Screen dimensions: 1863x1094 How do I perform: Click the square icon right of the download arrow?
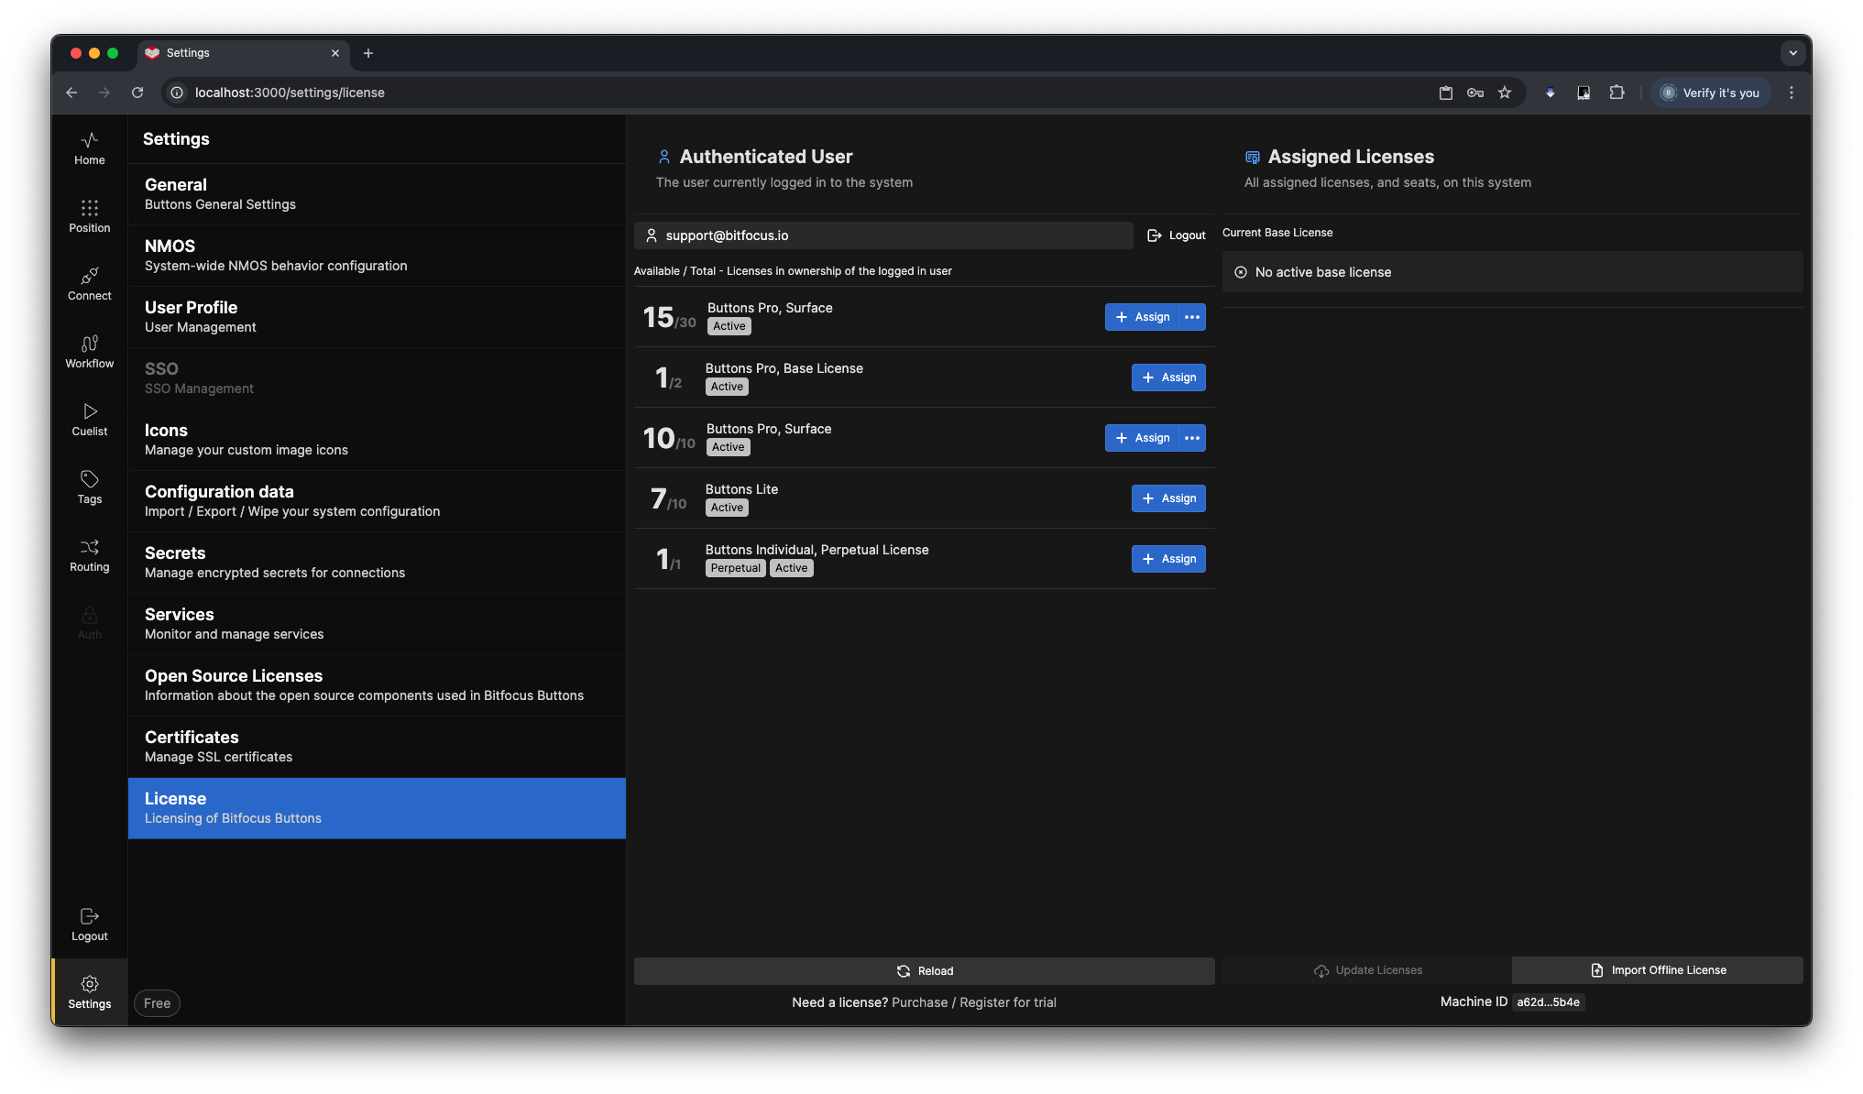click(x=1584, y=93)
